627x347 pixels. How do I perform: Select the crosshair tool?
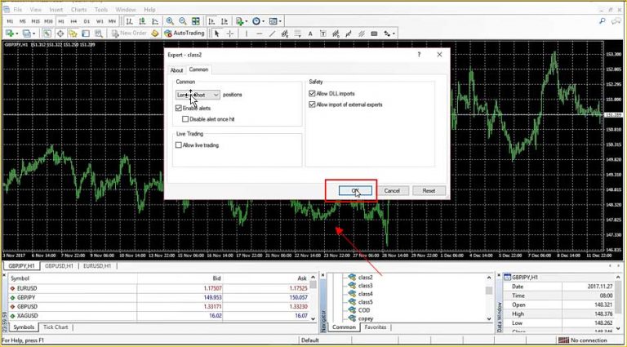pos(230,33)
